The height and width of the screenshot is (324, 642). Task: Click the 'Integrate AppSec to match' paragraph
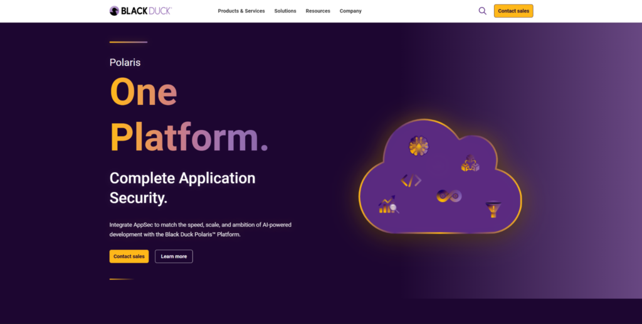click(200, 230)
